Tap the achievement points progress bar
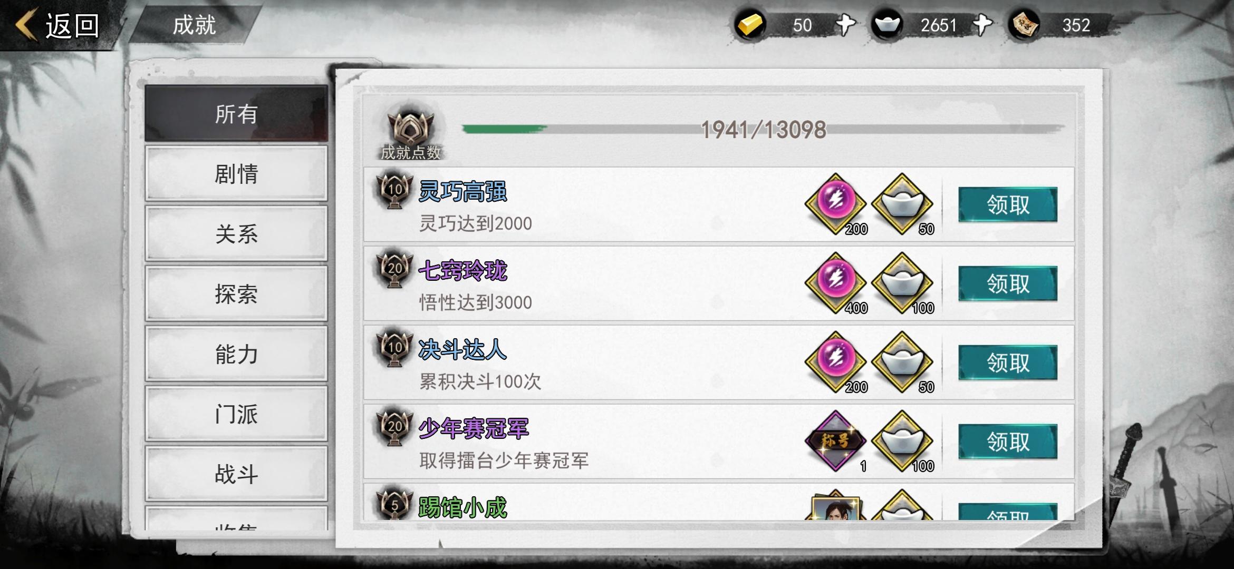Viewport: 1234px width, 569px height. 763,129
